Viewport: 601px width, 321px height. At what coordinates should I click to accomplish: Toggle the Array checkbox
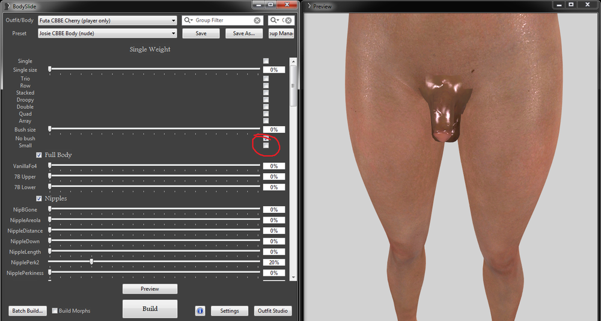tap(266, 121)
